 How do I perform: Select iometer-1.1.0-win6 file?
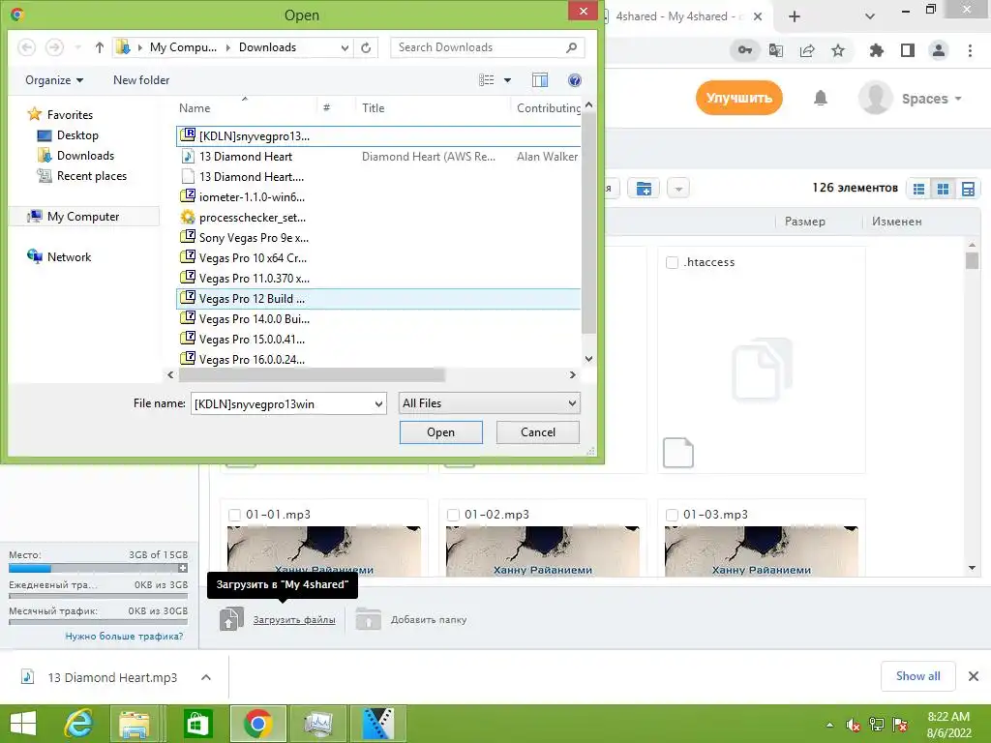pos(378,197)
